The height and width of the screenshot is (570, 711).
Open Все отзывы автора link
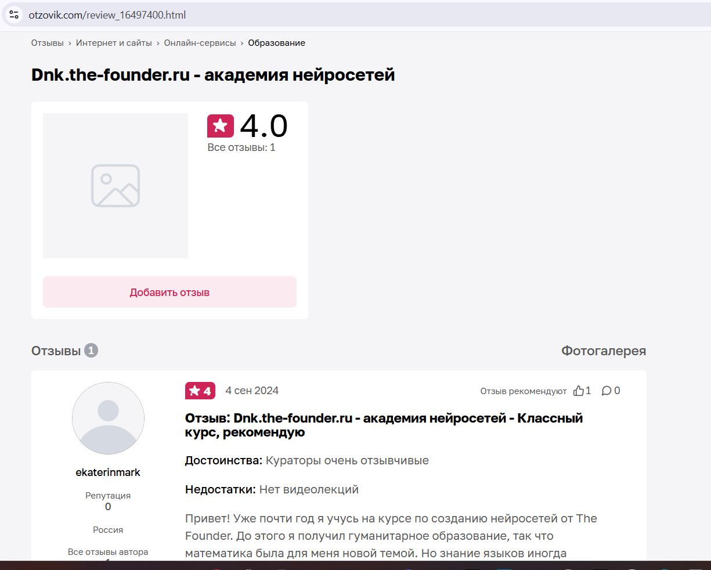[x=108, y=552]
